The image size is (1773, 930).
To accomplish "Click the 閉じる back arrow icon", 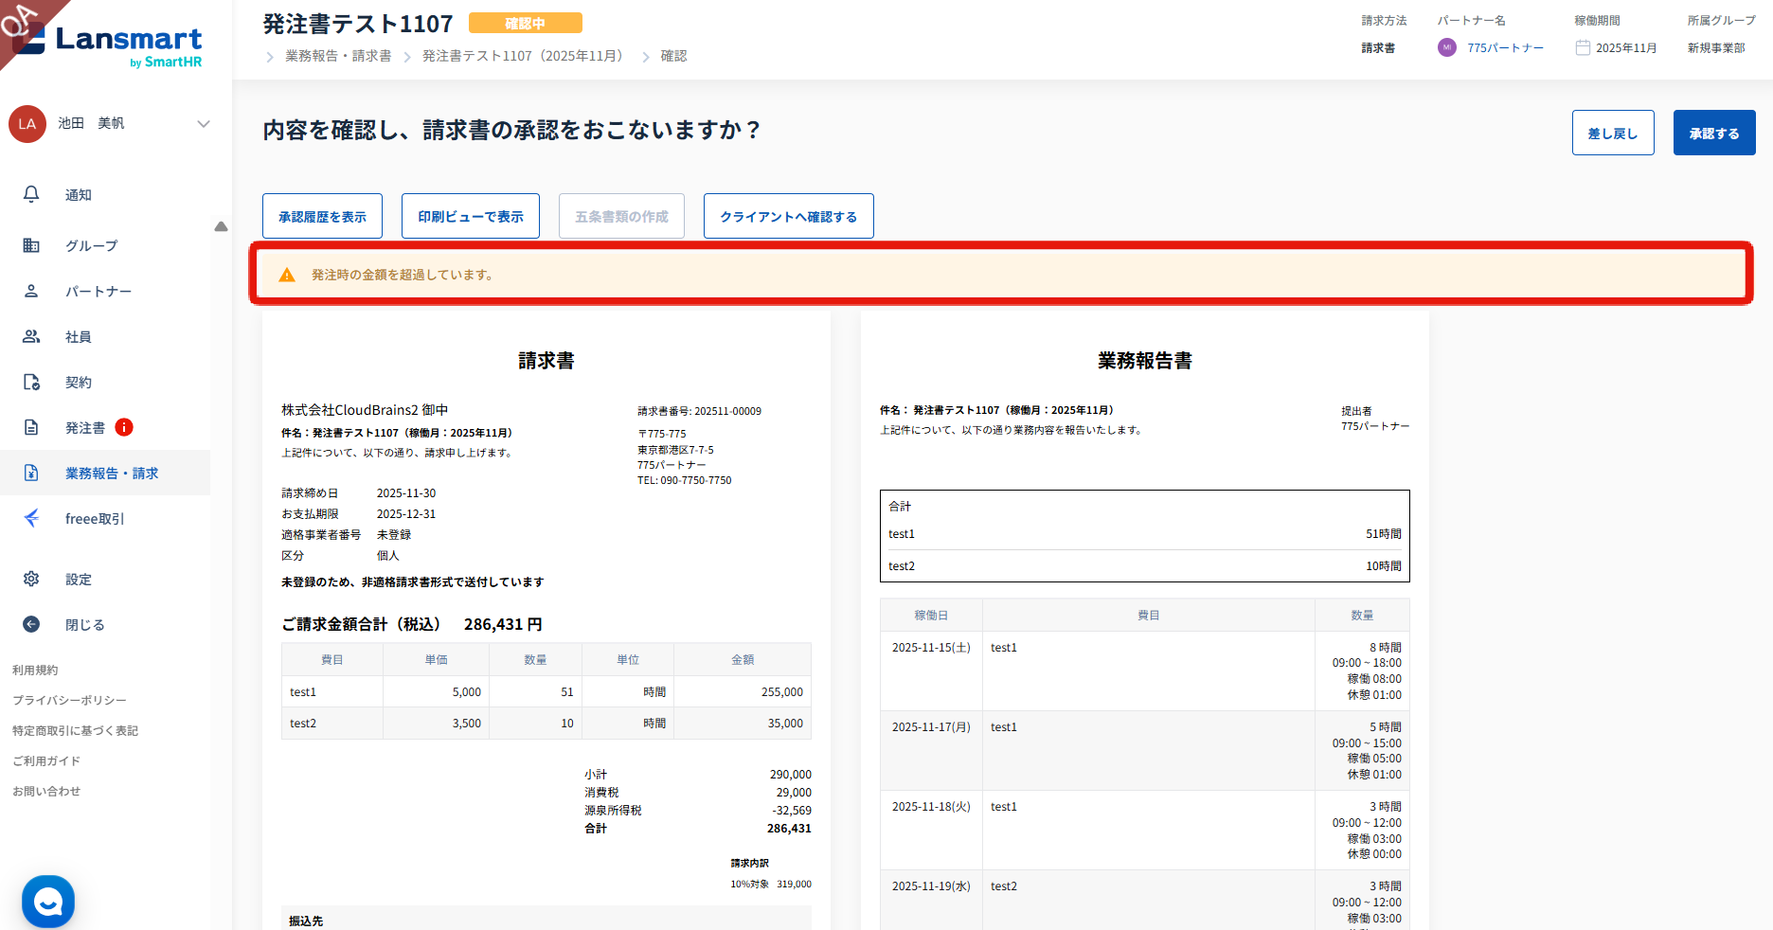I will pos(31,624).
